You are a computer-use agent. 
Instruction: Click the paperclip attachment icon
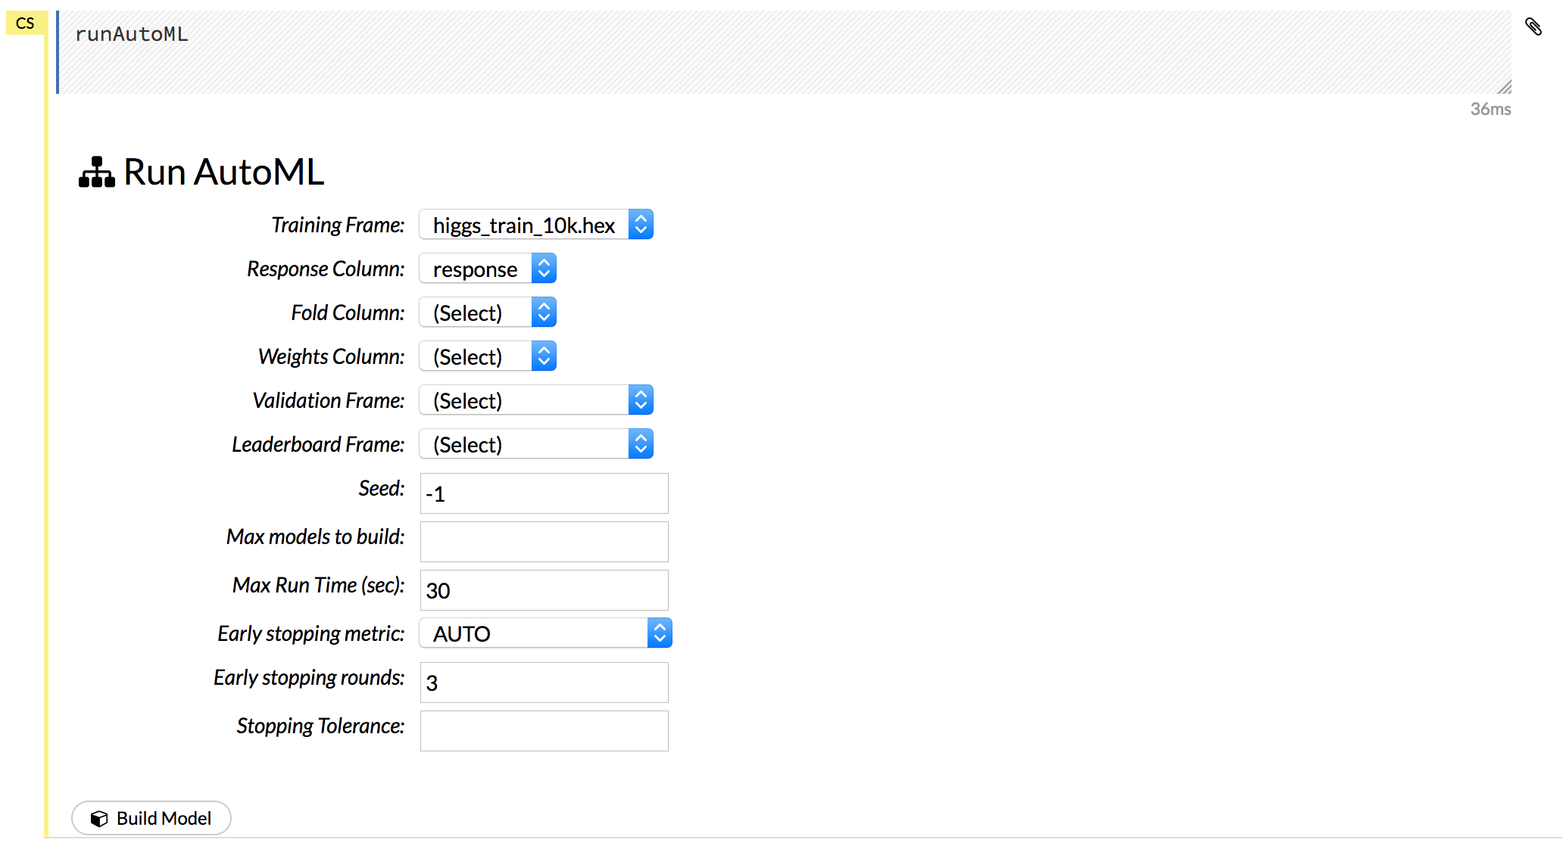pyautogui.click(x=1534, y=28)
